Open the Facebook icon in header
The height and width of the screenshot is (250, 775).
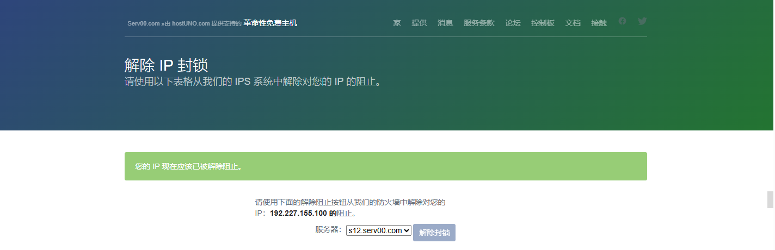pos(622,21)
